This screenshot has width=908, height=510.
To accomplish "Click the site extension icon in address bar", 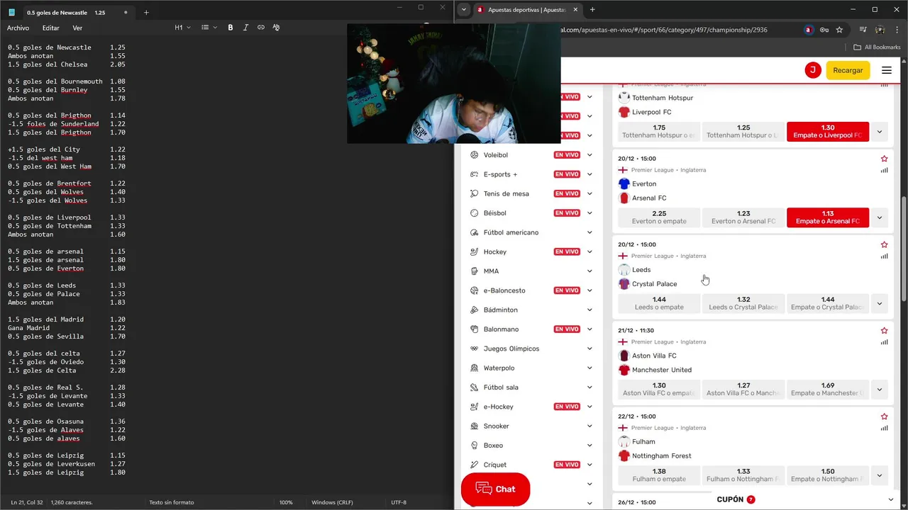I will [x=809, y=30].
